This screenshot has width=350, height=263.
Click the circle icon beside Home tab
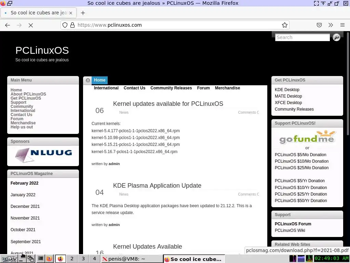[88, 80]
